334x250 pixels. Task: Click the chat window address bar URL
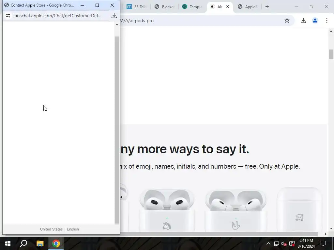58,16
